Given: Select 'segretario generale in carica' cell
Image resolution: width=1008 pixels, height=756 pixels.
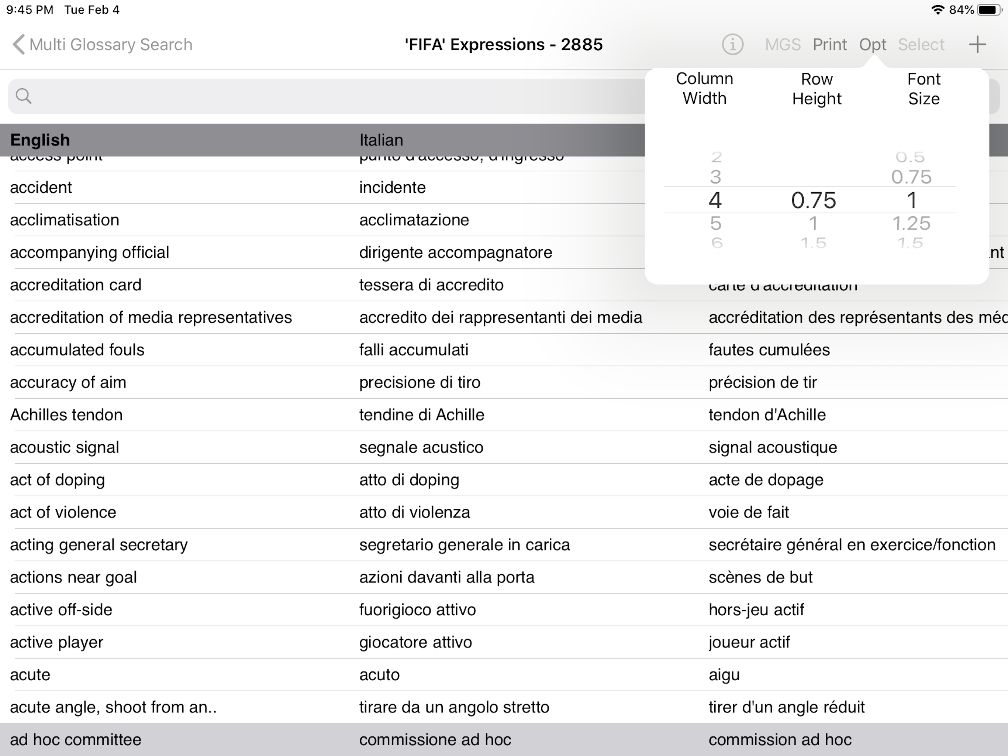Looking at the screenshot, I should (x=465, y=545).
